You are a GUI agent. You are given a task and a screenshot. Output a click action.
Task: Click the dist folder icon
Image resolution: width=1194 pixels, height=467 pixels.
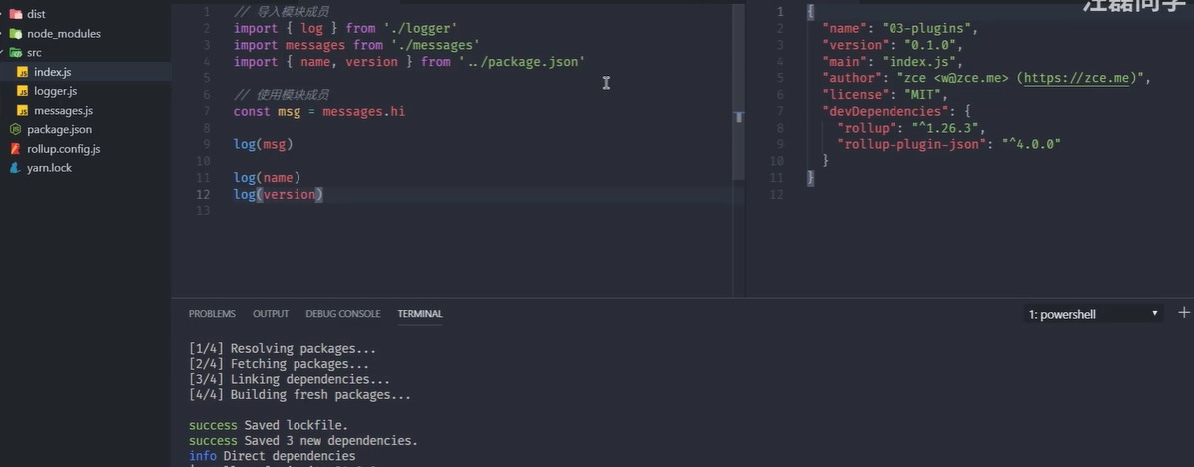16,14
